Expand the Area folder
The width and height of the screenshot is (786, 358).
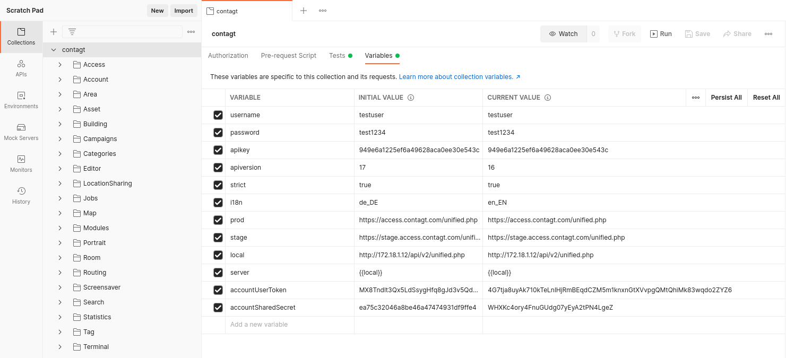[x=60, y=94]
